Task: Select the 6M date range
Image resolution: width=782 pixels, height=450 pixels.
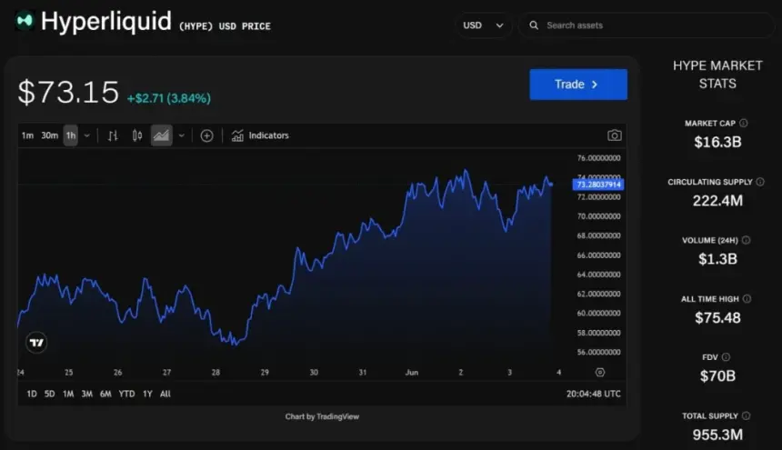Action: tap(105, 394)
